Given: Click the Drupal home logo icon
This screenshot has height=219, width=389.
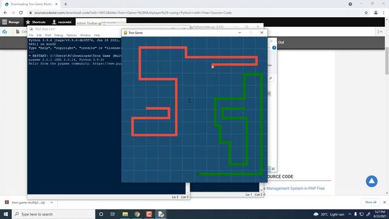Looking at the screenshot, I should (x=4, y=32).
